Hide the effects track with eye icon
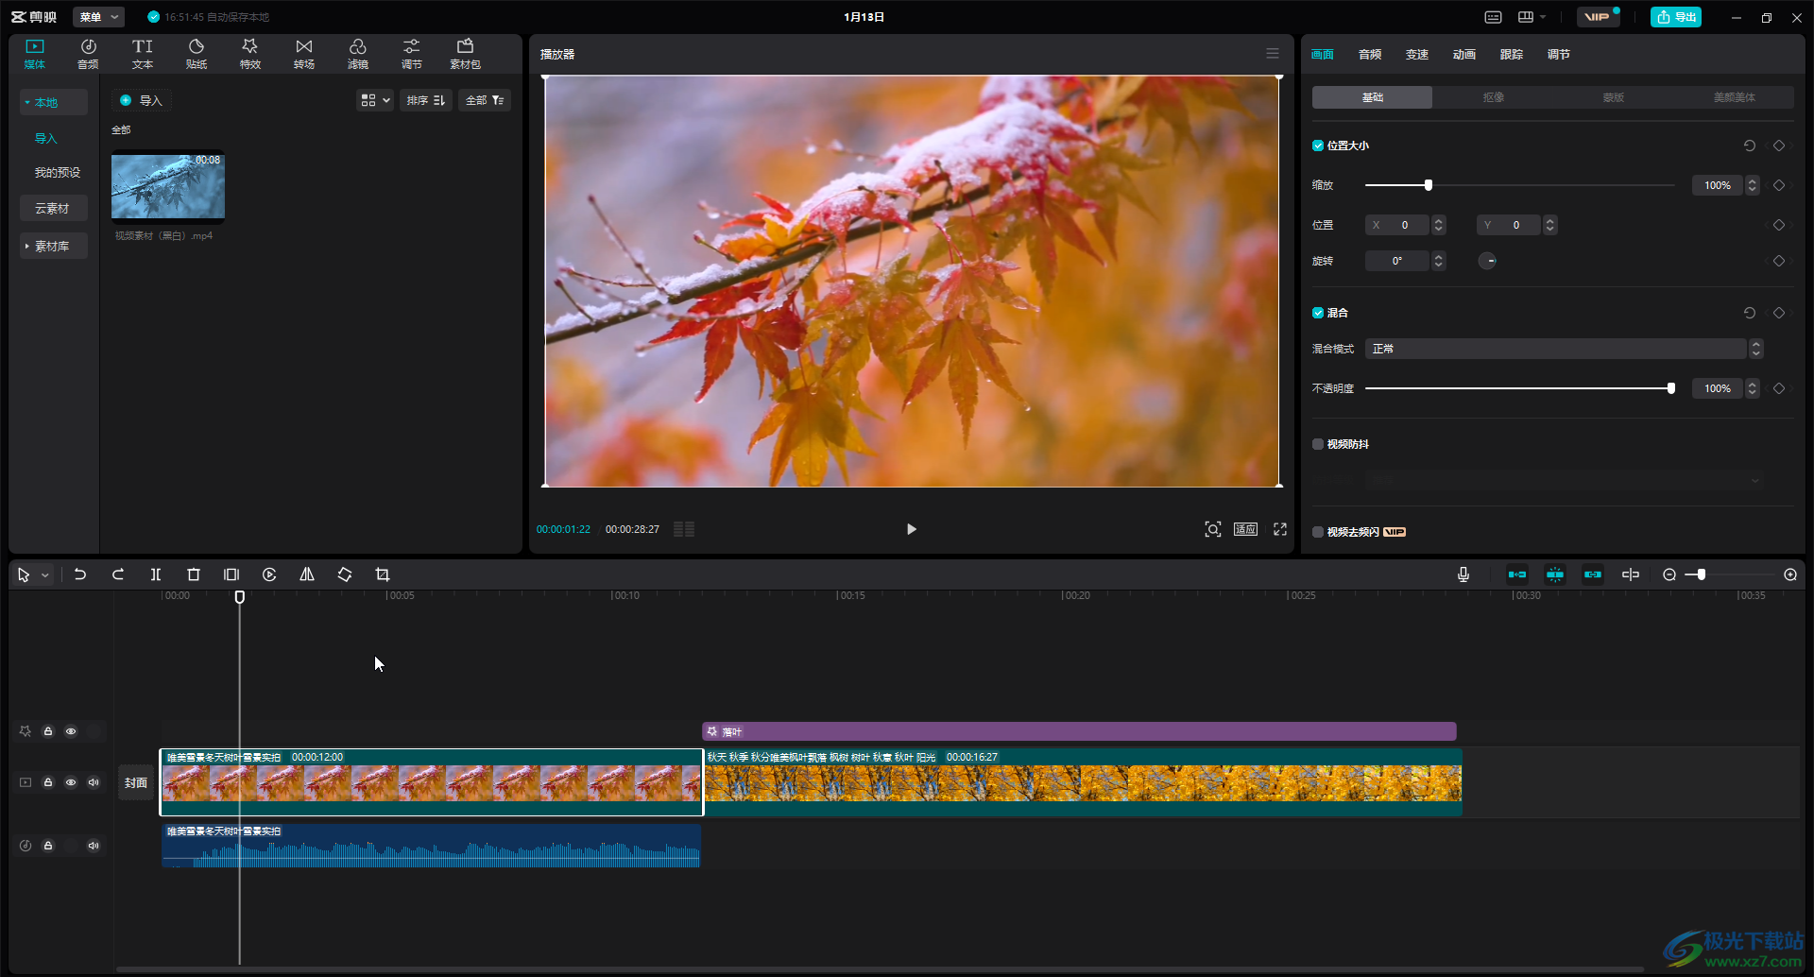Viewport: 1814px width, 977px height. (71, 731)
